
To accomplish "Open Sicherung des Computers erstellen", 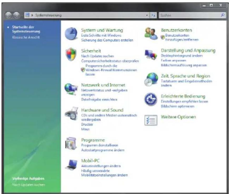I will click(x=107, y=40).
